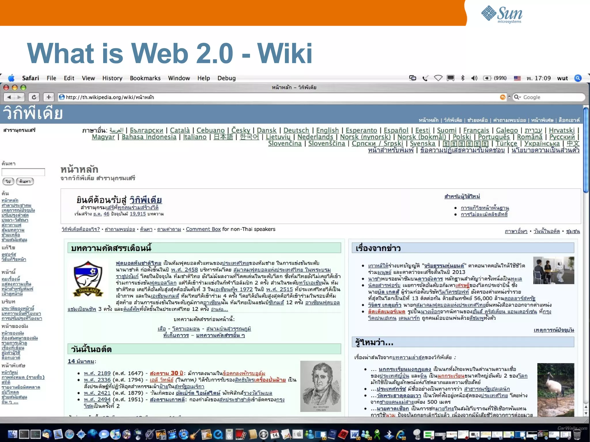590x442 pixels.
Task: Open iCal from the Dock
Action: 274,434
